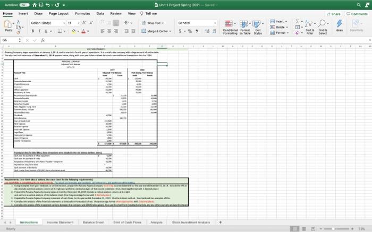The height and width of the screenshot is (232, 372).
Task: Open the Data ribbon tab
Action: pyautogui.click(x=100, y=14)
